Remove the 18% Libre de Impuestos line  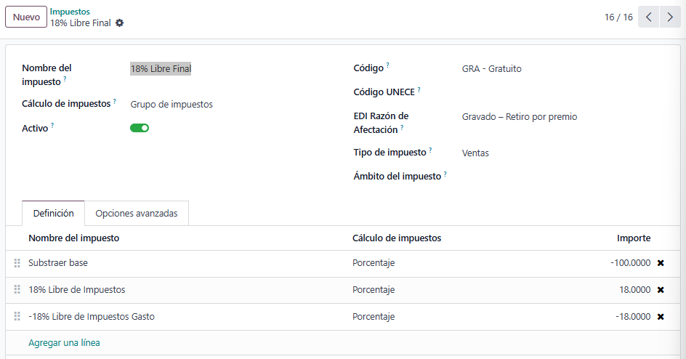tap(661, 290)
